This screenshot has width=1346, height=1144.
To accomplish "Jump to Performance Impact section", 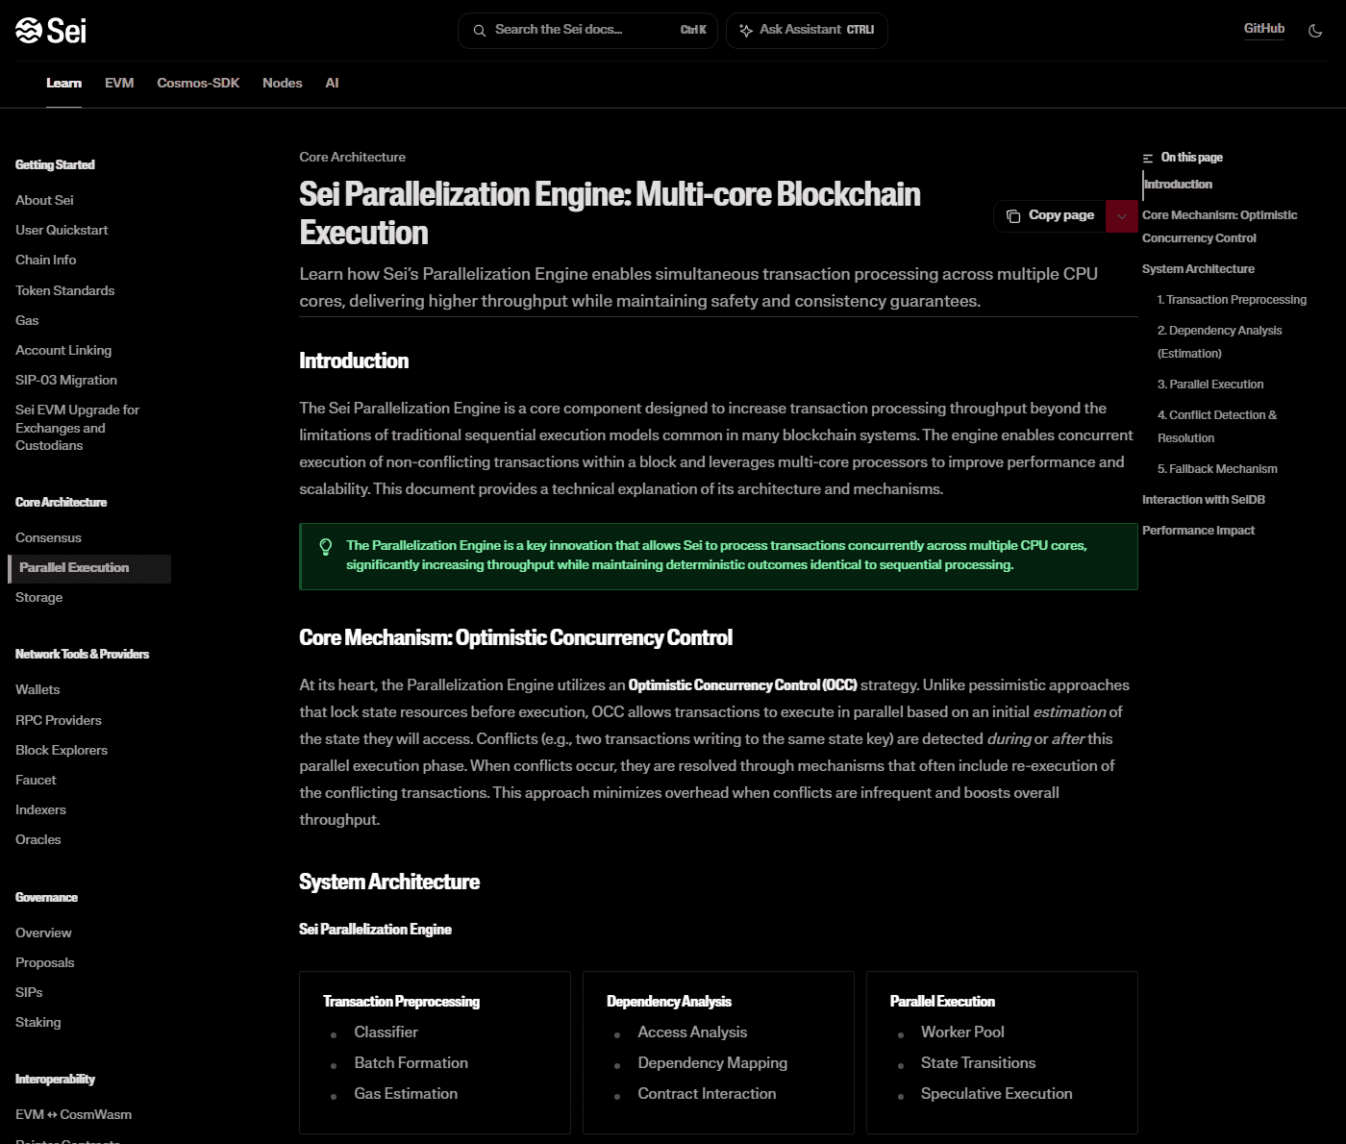I will pos(1198,531).
